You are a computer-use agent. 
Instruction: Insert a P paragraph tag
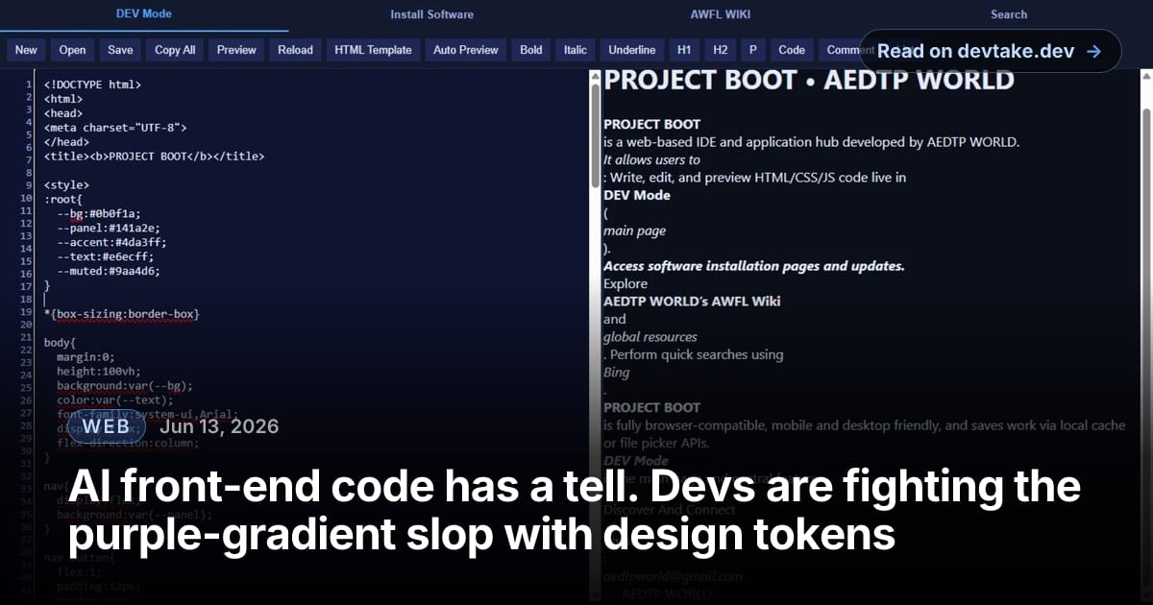(752, 50)
